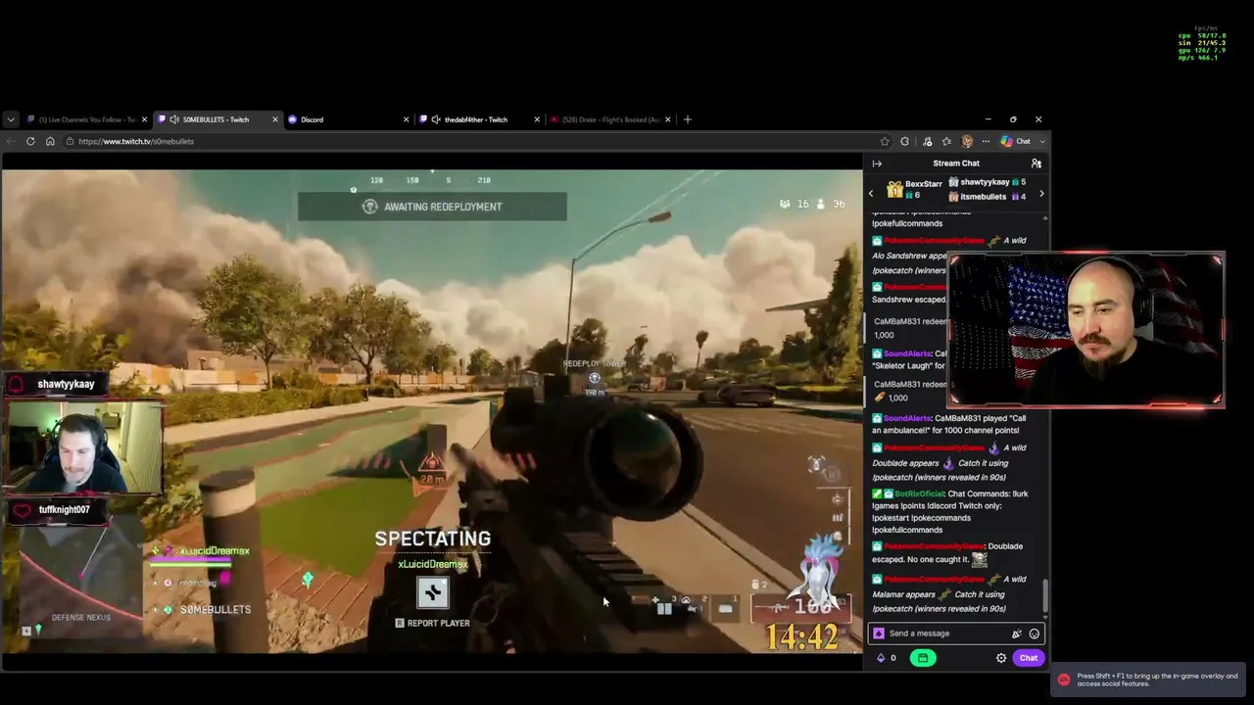Open shawtyykaay gift leaderboard entry
Image resolution: width=1254 pixels, height=705 pixels.
tap(987, 182)
